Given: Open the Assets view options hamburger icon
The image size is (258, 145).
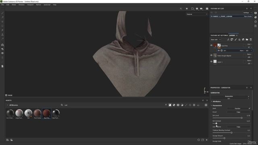Looking at the screenshot, I should click(206, 105).
